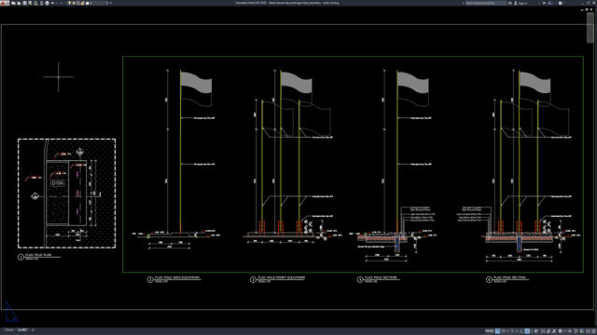Open the Help dropdown arrow
This screenshot has height=335, width=597.
tap(564, 3)
